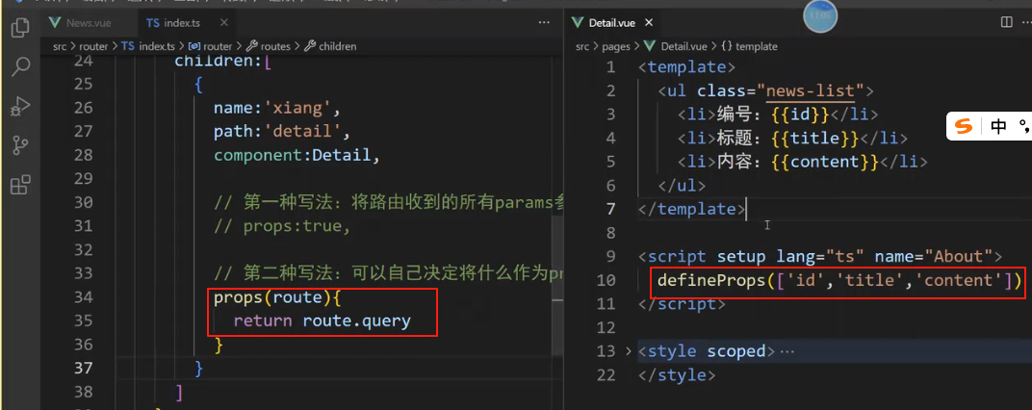Click line number 10 in Detail.vue
Viewport: 1032px width, 410px height.
point(606,280)
